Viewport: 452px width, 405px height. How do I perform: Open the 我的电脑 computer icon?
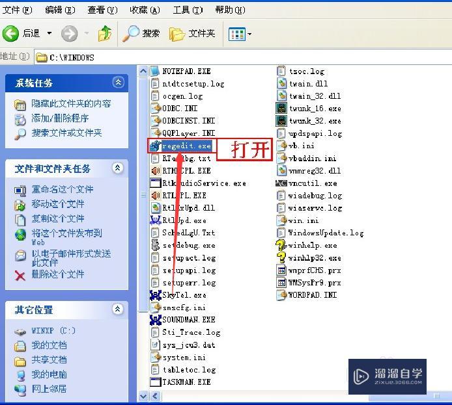click(x=20, y=375)
